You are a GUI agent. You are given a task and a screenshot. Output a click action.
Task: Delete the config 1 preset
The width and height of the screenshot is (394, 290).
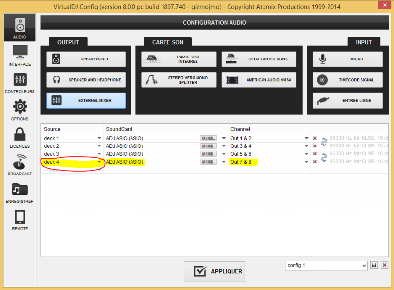tap(384, 265)
